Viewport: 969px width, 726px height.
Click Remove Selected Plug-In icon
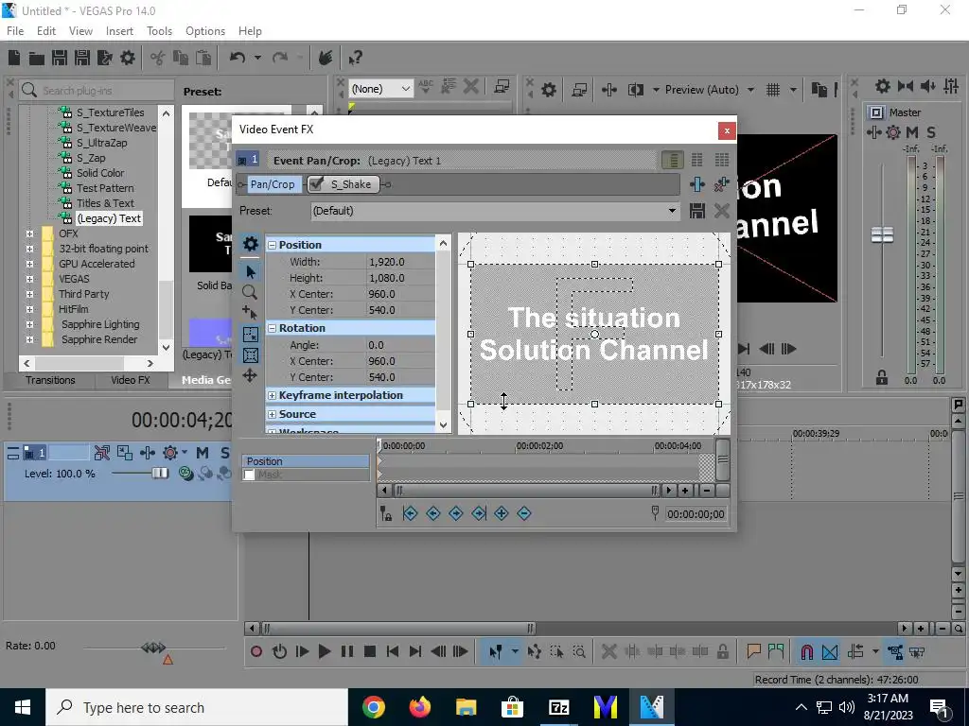click(721, 184)
